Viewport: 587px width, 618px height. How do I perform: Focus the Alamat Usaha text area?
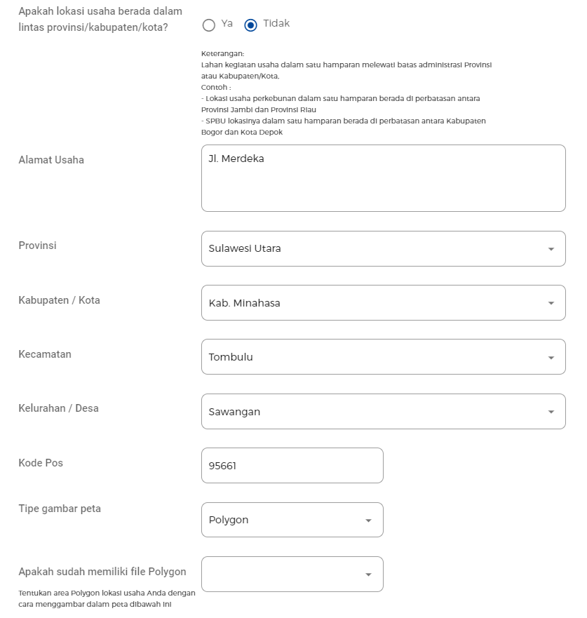coord(384,178)
